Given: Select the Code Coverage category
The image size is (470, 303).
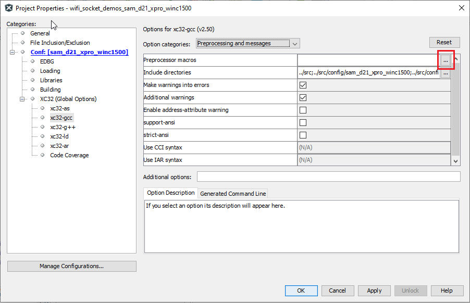Looking at the screenshot, I should pyautogui.click(x=69, y=155).
